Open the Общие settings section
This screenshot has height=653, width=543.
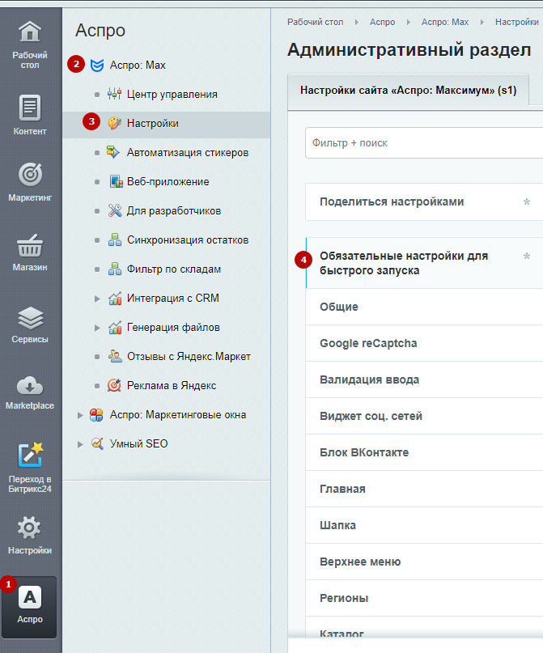[424, 307]
